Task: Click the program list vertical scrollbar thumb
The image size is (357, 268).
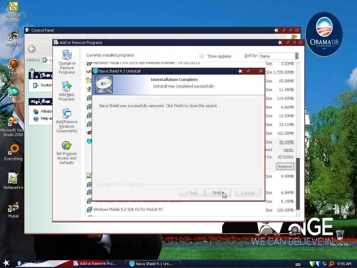Action: (298, 184)
